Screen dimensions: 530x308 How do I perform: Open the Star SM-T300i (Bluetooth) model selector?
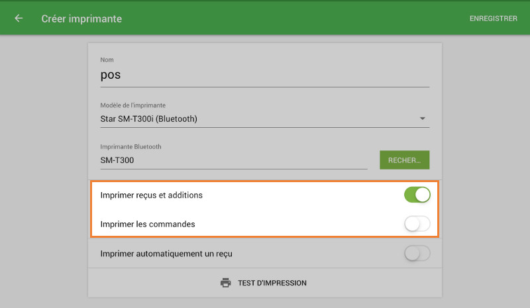pyautogui.click(x=258, y=119)
